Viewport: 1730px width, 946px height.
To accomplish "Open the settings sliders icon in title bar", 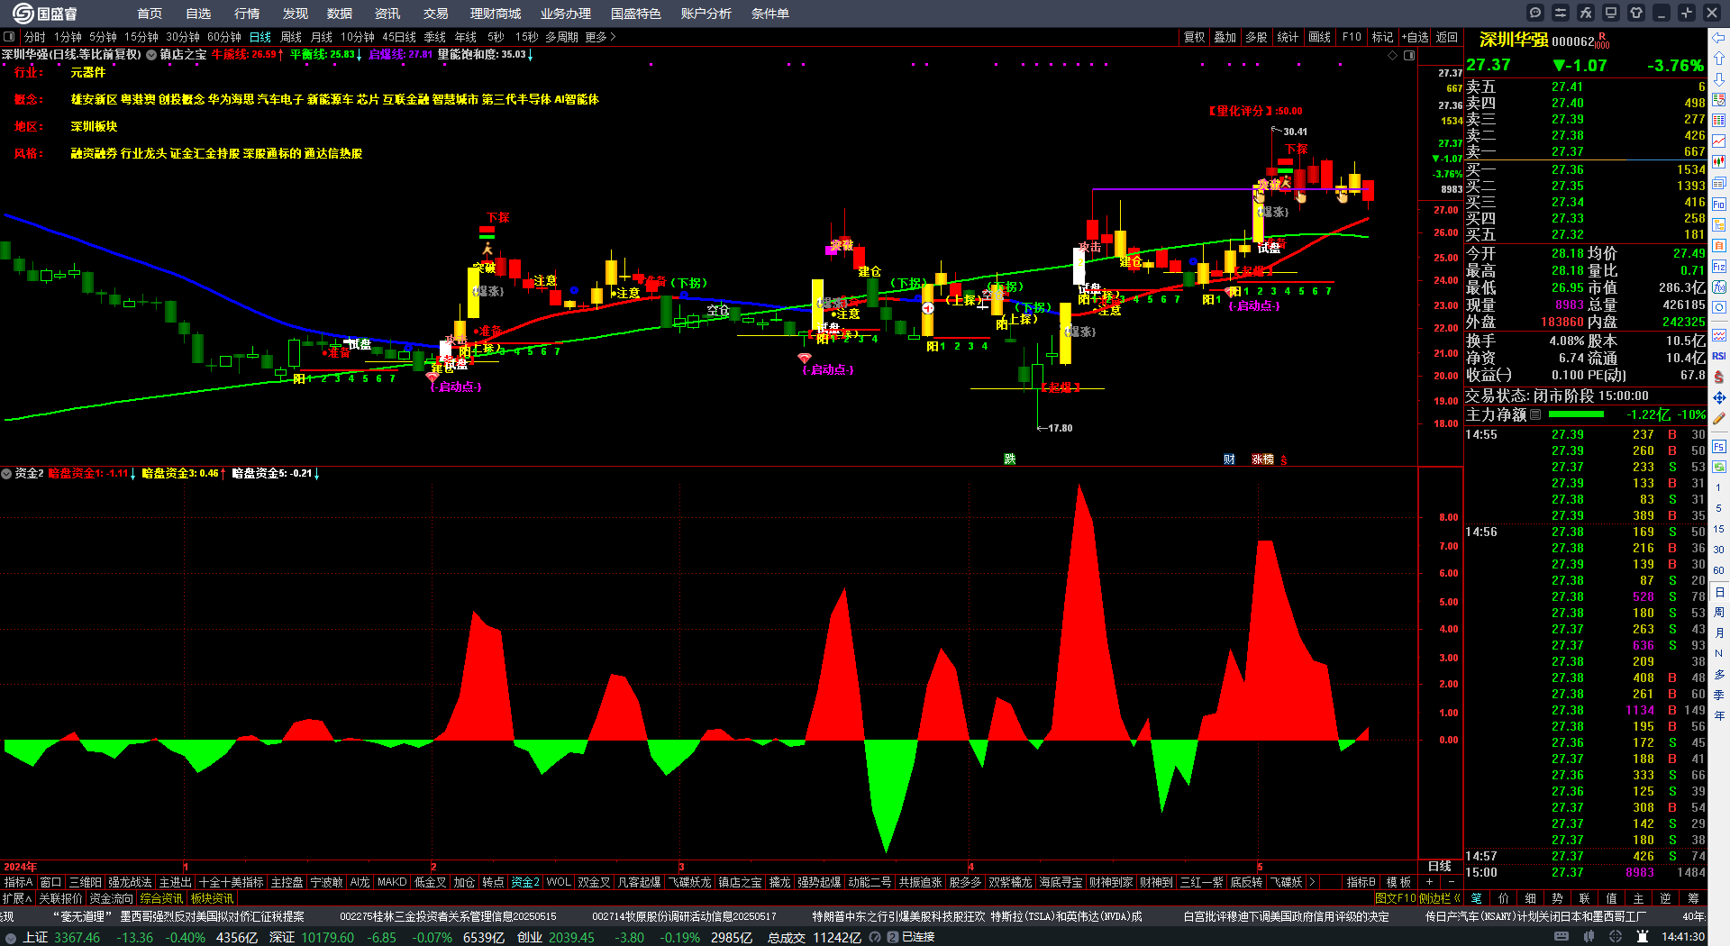I will (1561, 13).
